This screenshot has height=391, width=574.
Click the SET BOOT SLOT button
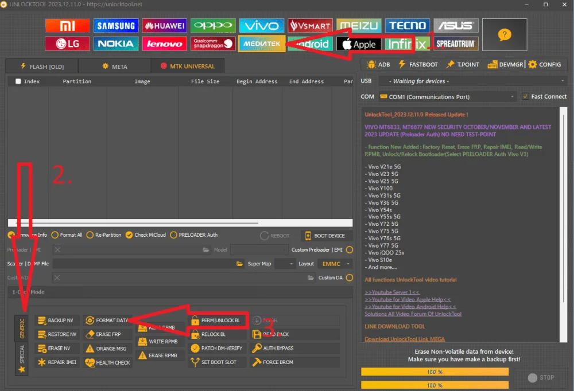[x=217, y=362]
